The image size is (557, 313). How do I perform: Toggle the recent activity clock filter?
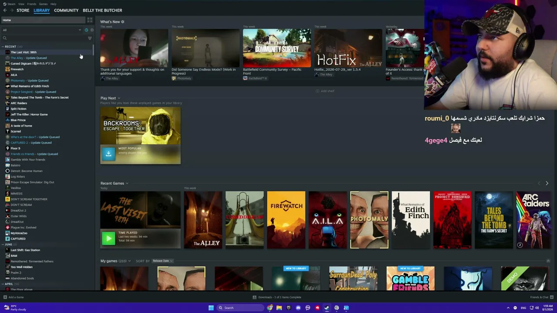point(86,30)
